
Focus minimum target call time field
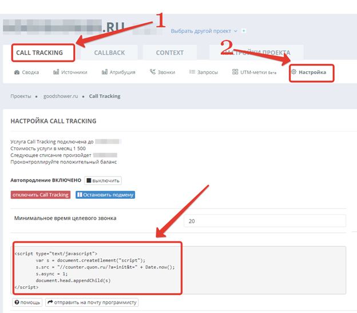(x=265, y=221)
